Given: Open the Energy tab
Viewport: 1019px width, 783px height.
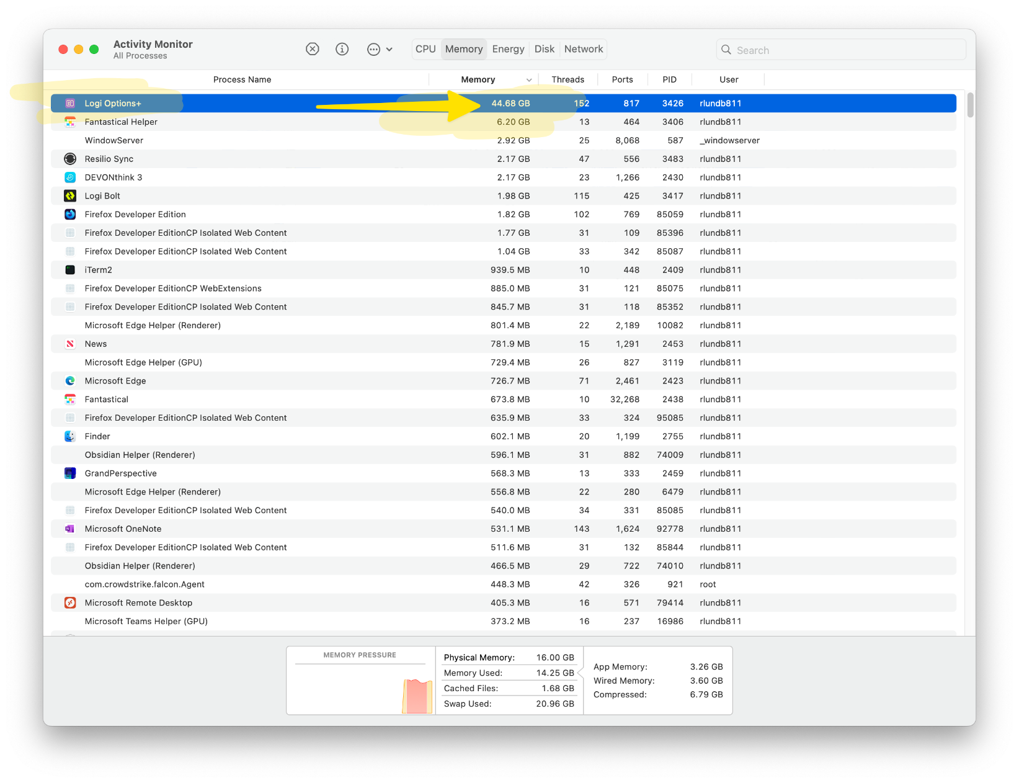Looking at the screenshot, I should (508, 49).
